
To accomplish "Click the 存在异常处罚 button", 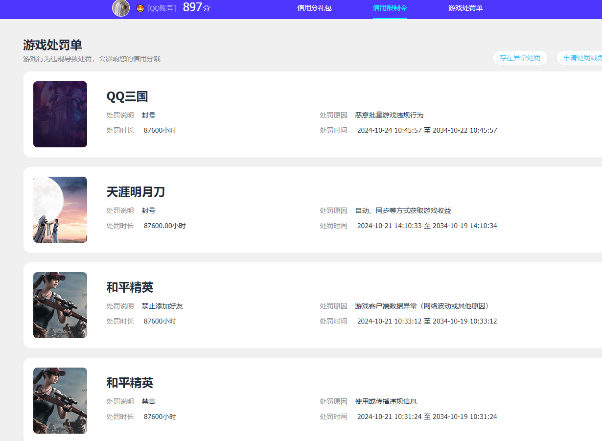I will pos(520,57).
